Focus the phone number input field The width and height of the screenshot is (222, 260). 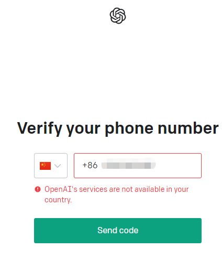(x=138, y=166)
